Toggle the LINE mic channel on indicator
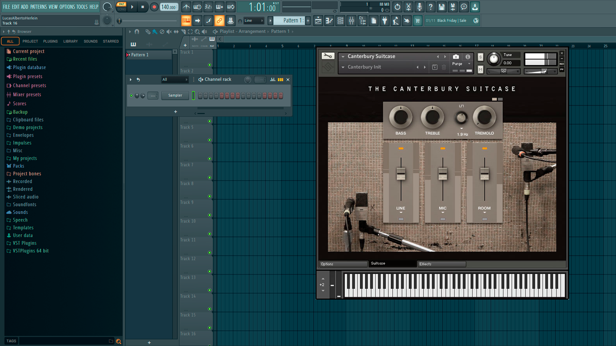Viewport: 616px width, 346px height. pos(401,148)
